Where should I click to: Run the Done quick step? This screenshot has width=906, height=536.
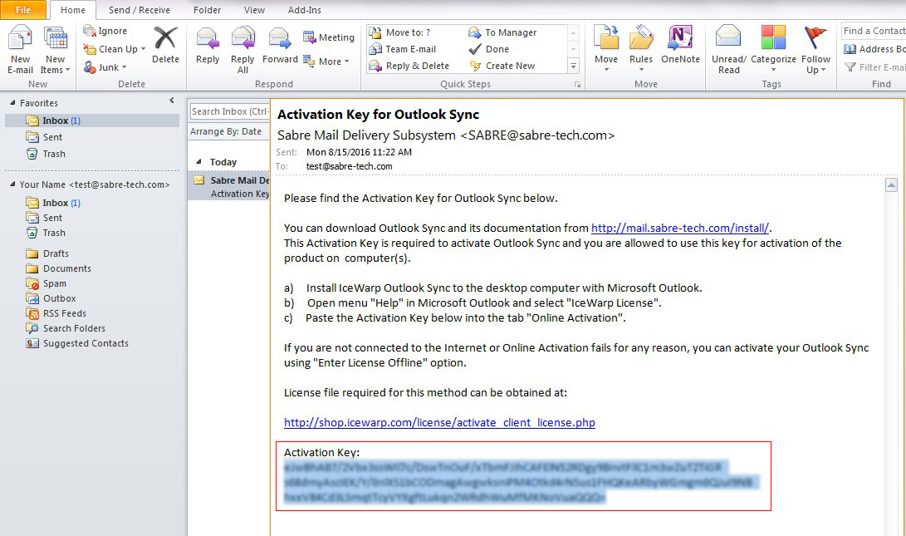pos(489,49)
